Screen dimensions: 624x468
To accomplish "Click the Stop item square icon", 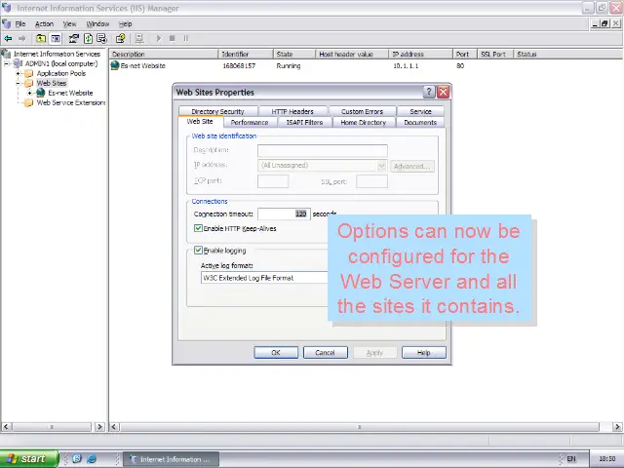I will [x=173, y=39].
